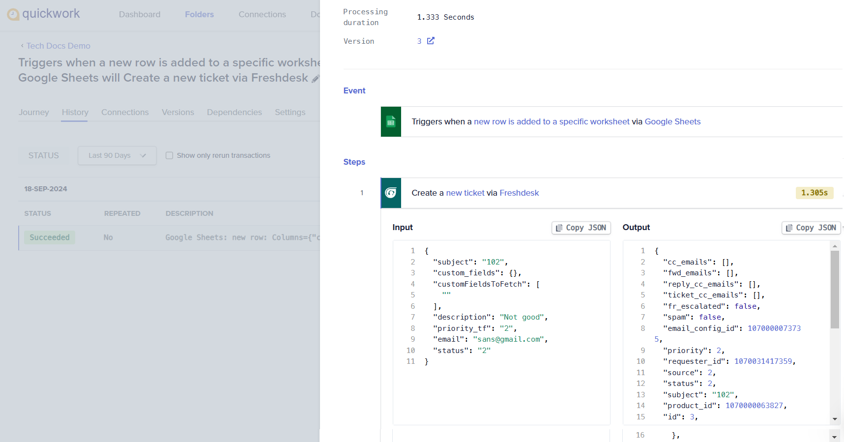Select the Succeeded status badge row
844x442 pixels.
[x=50, y=237]
